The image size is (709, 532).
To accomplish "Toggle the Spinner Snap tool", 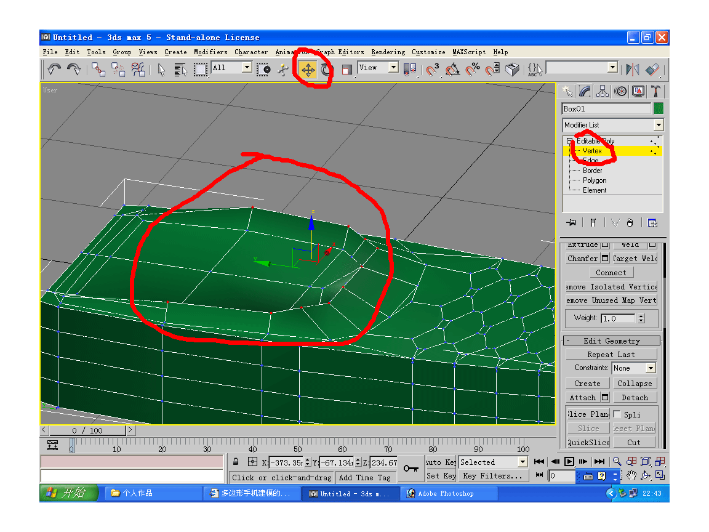I will click(x=492, y=69).
